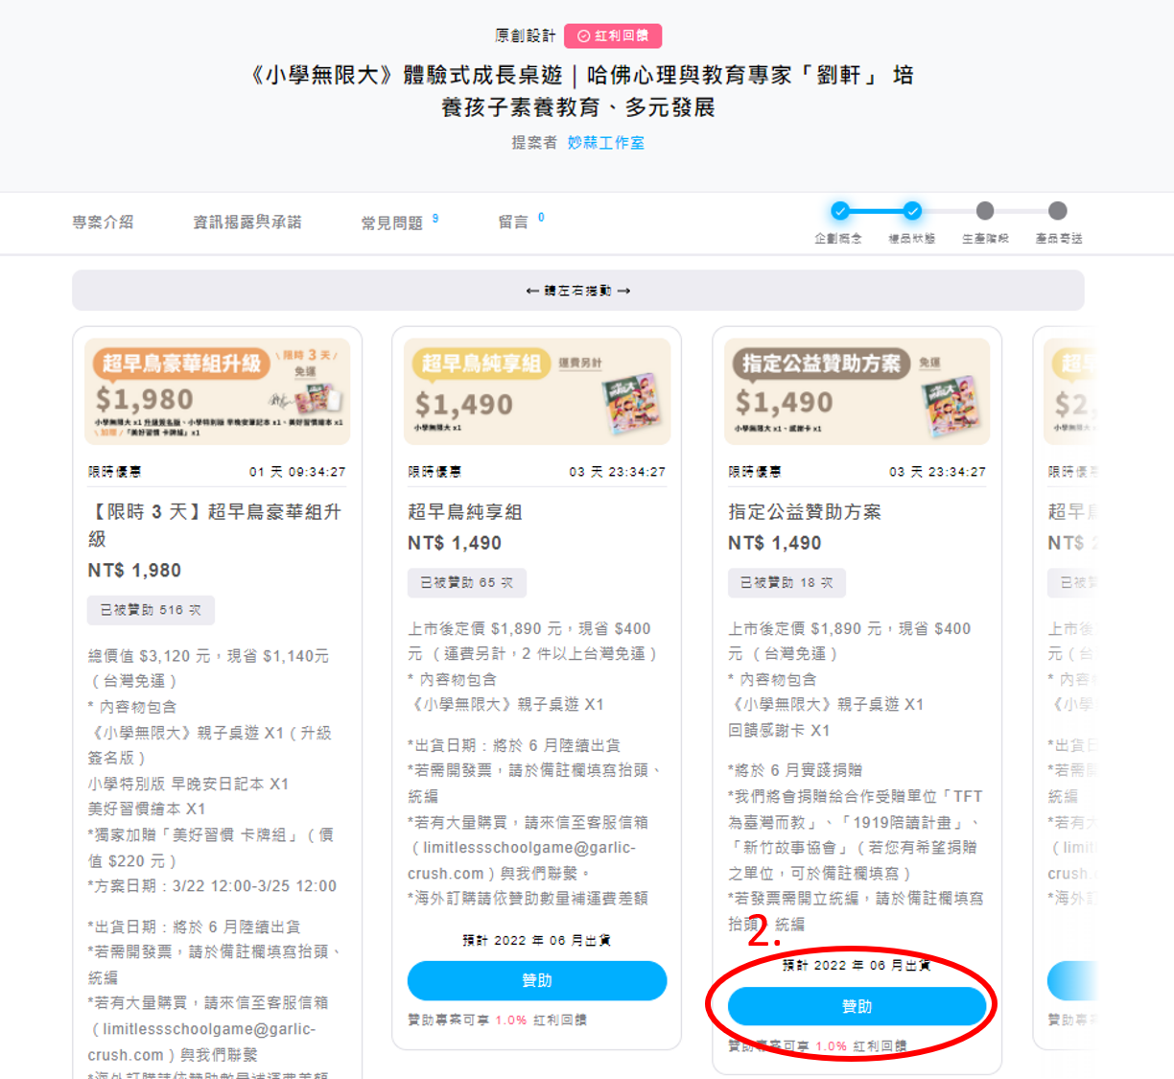1174x1079 pixels.
Task: Open the 常見問題 tab
Action: [391, 223]
